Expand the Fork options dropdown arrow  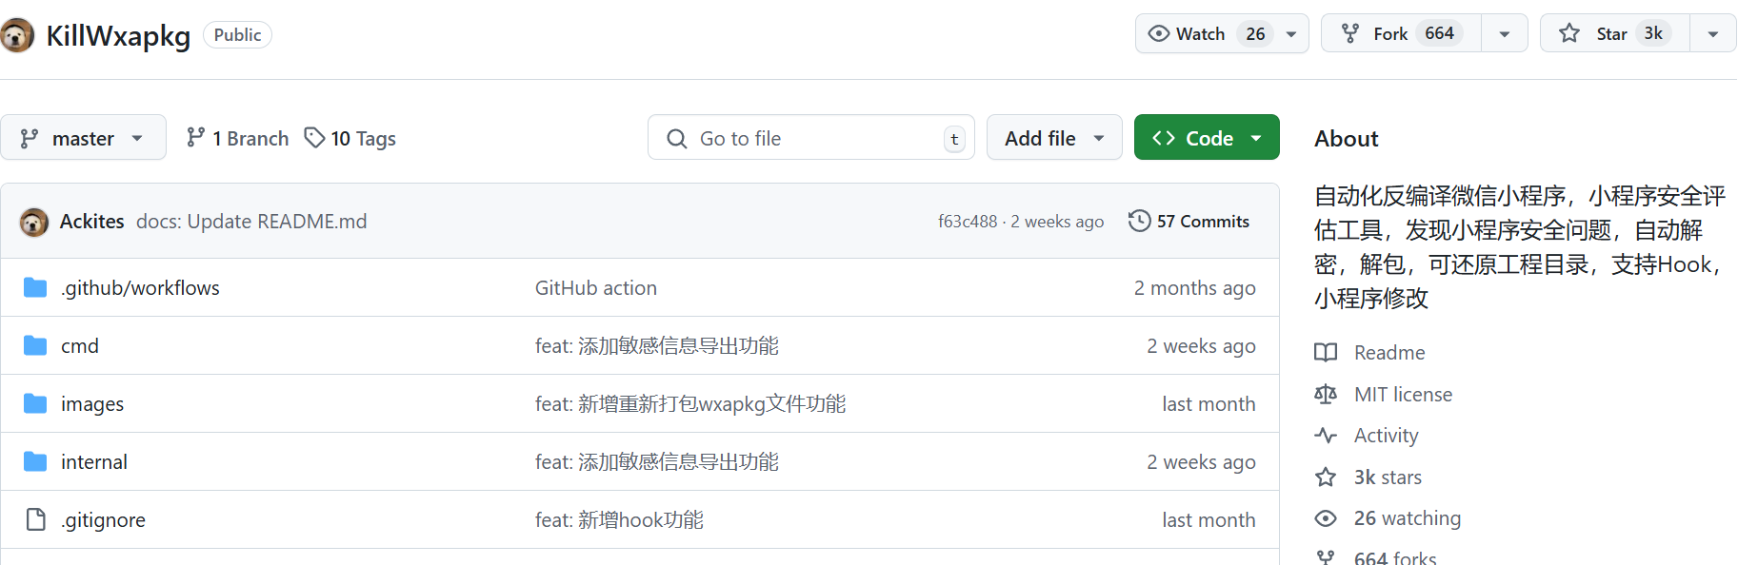pos(1505,34)
